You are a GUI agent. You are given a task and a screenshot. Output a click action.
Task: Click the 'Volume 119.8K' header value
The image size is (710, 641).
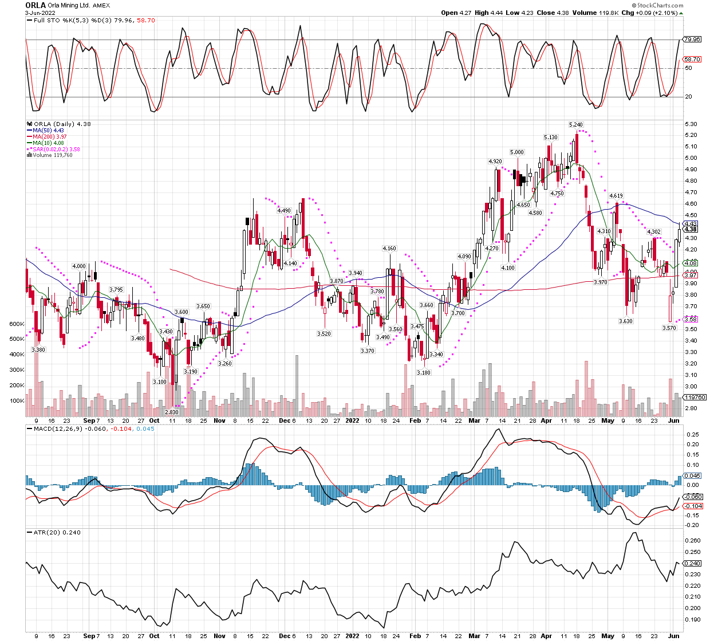click(x=596, y=13)
